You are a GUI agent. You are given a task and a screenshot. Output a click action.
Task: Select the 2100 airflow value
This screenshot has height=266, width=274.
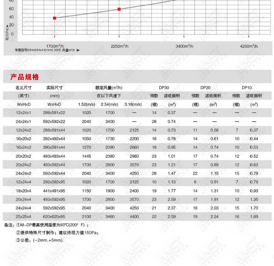coord(86,216)
